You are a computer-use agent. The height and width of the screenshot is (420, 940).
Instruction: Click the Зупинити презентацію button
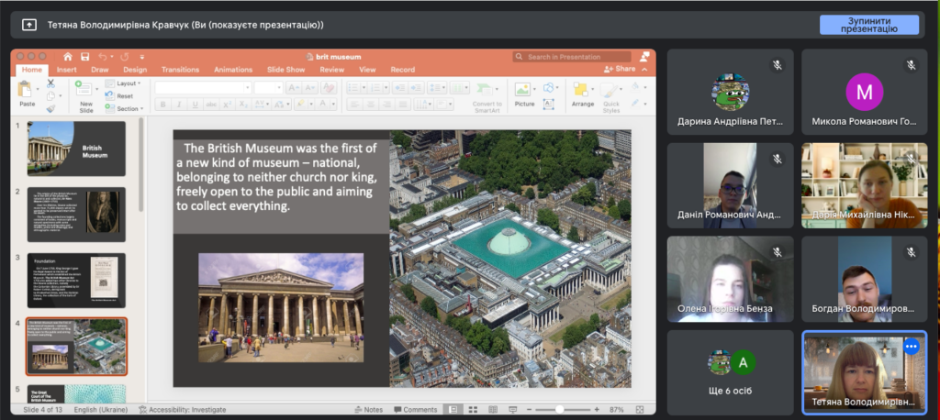868,25
